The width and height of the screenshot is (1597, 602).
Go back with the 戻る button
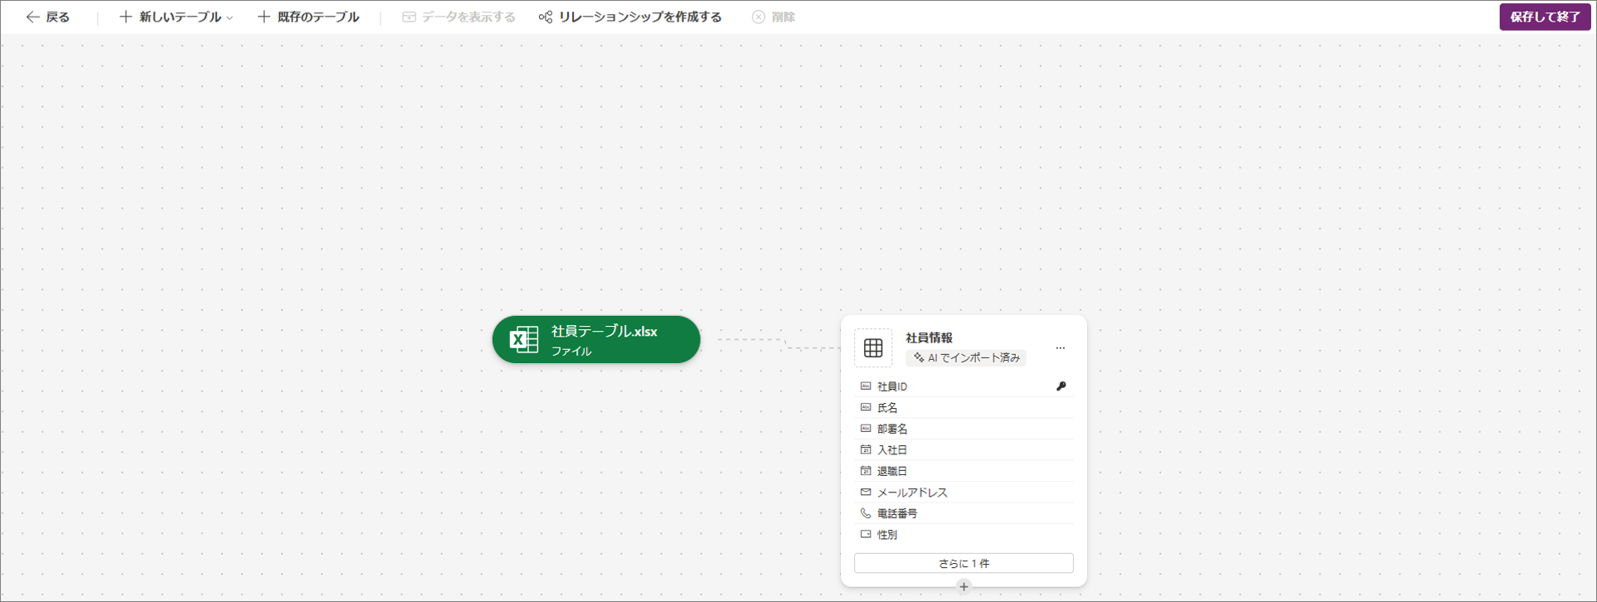click(48, 17)
